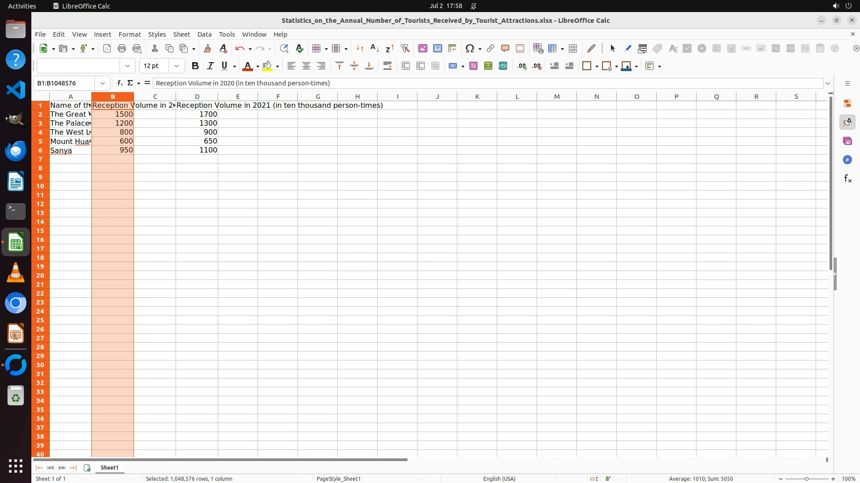Toggle Bold formatting
This screenshot has height=483, width=860.
coord(195,66)
